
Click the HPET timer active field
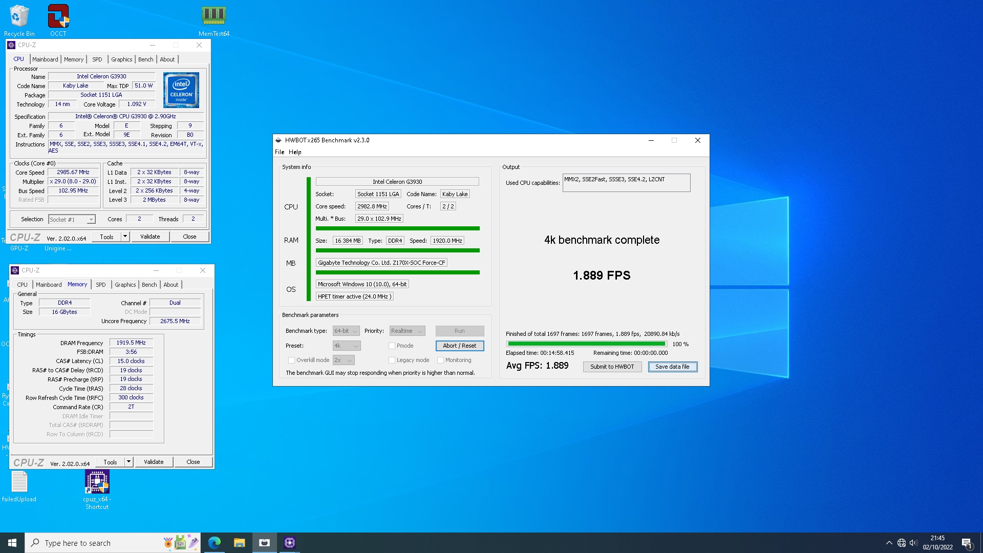click(354, 296)
